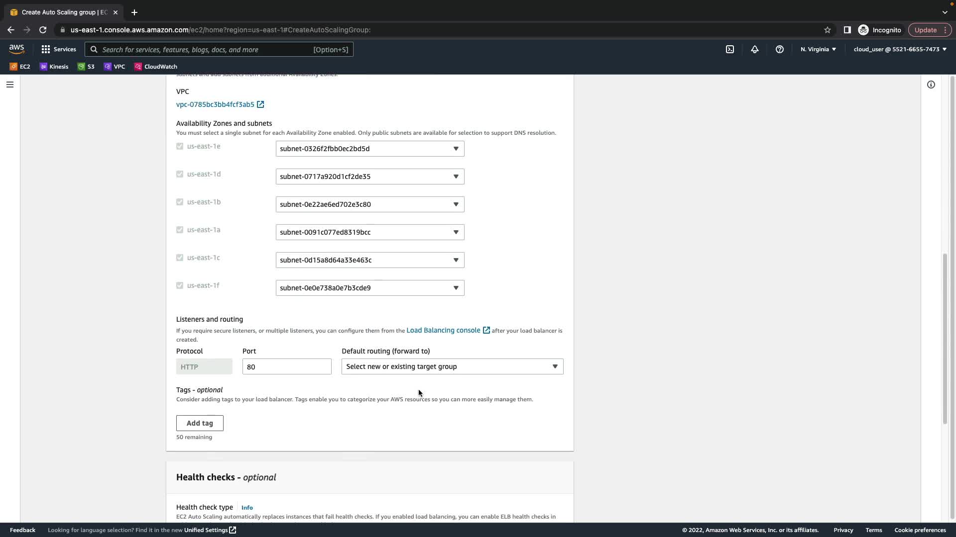Screen dimensions: 956x537
Task: Open the side navigation hamburger menu
Action: tap(10, 85)
